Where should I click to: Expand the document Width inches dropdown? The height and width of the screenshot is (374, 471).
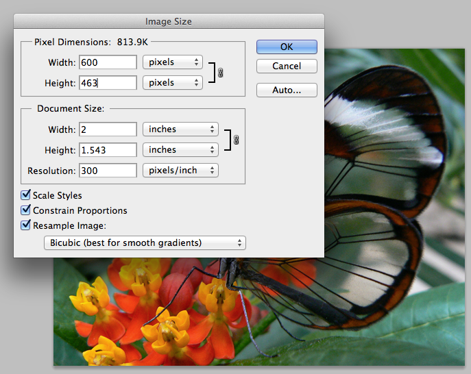180,129
